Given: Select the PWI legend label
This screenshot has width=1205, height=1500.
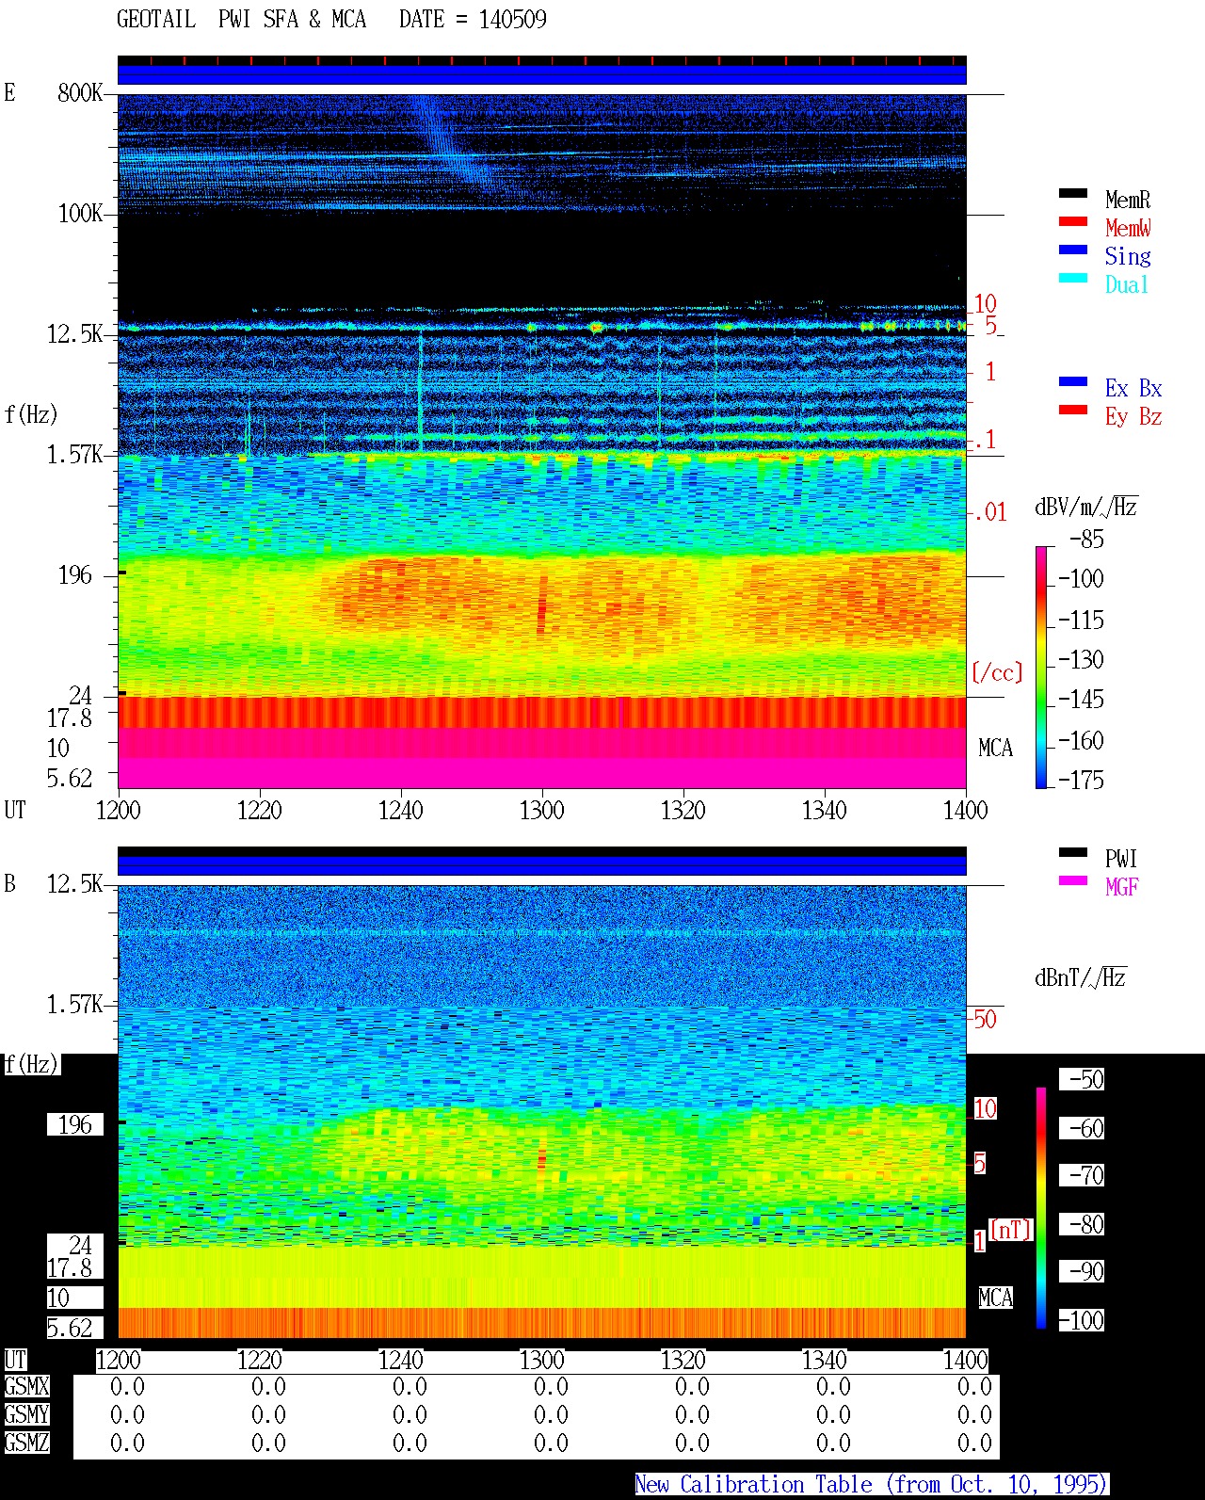Looking at the screenshot, I should click(x=1121, y=859).
